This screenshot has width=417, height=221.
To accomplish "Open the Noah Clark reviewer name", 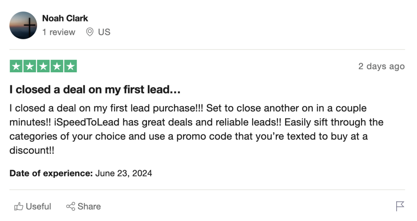I will [65, 18].
